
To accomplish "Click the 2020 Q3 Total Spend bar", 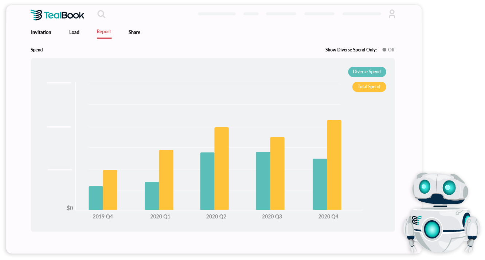I will (x=277, y=174).
